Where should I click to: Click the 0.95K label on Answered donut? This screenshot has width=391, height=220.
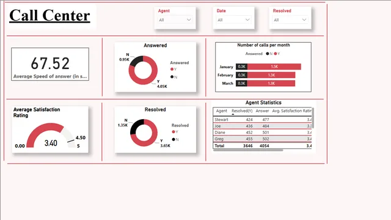(x=124, y=60)
